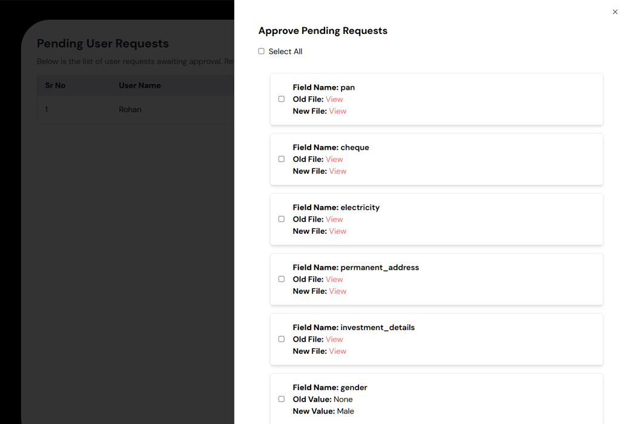
Task: Click 'Field Name: pan' text
Action: pyautogui.click(x=324, y=87)
